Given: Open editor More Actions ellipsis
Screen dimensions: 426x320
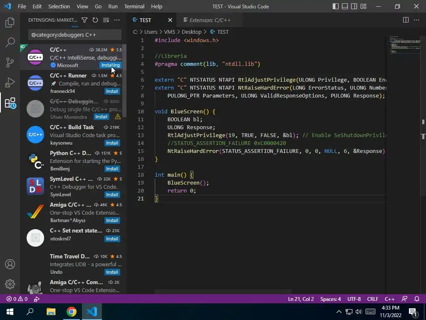Looking at the screenshot, I should [416, 20].
